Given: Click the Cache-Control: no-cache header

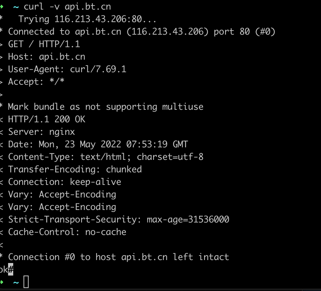Looking at the screenshot, I should tap(67, 232).
